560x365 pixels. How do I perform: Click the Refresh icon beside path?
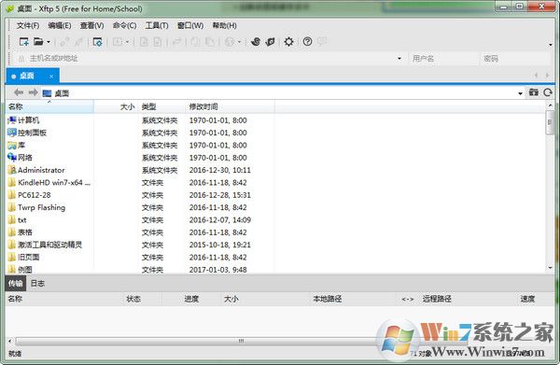tap(548, 92)
